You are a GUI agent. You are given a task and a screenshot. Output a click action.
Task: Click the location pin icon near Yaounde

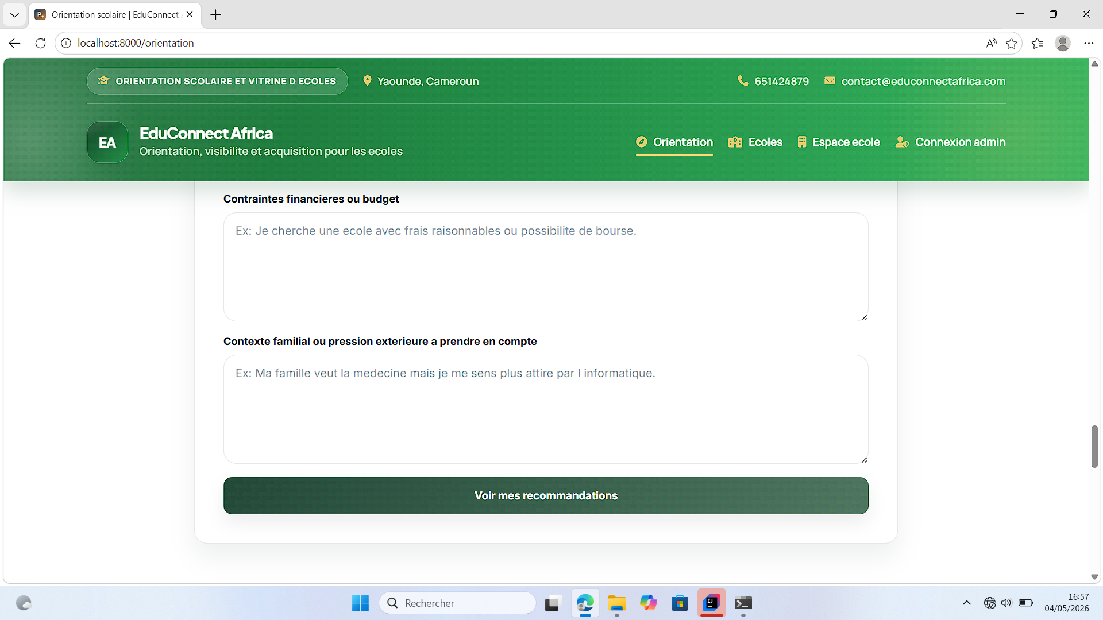coord(367,81)
